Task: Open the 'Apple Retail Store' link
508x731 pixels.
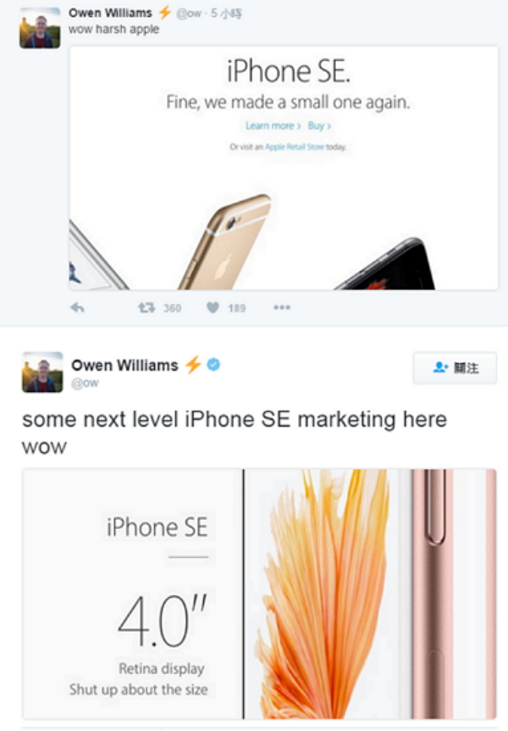Action: tap(295, 147)
